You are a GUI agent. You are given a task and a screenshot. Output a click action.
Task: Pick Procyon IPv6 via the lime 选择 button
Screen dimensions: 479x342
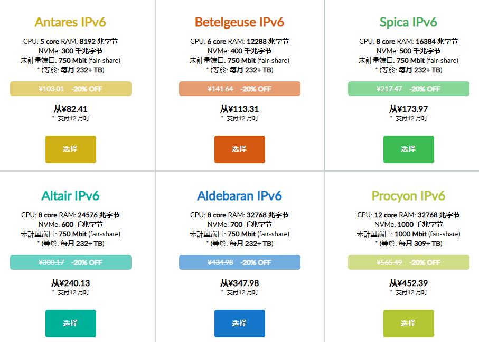408,323
